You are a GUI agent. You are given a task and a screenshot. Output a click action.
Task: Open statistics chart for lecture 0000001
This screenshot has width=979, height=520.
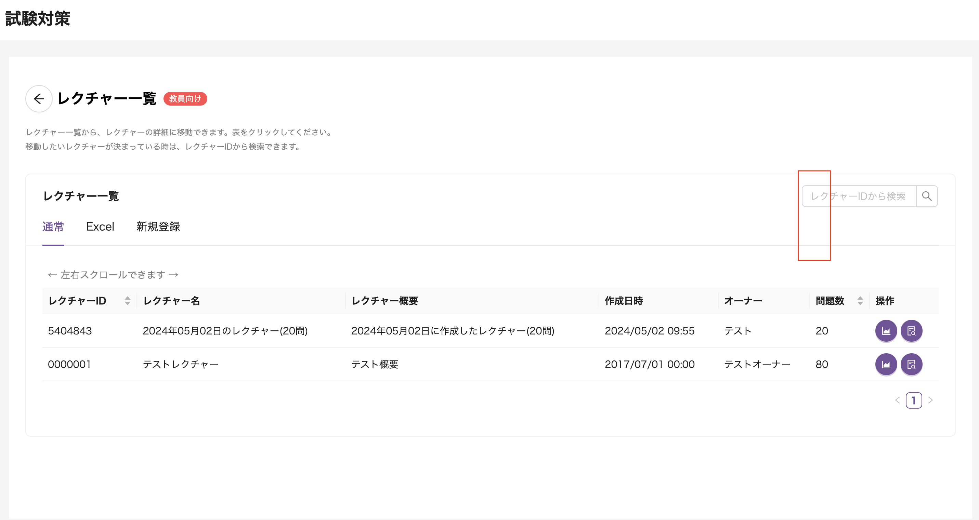[x=886, y=364]
